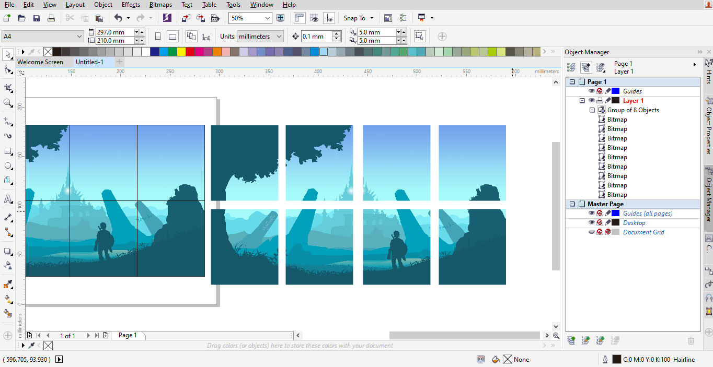This screenshot has height=367, width=713.
Task: Hide Layer 1 using its eye icon
Action: coord(591,100)
